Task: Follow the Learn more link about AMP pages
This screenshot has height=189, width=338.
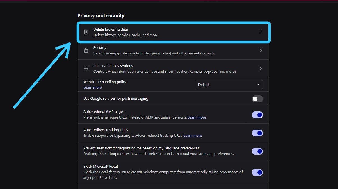Action: tap(197, 117)
